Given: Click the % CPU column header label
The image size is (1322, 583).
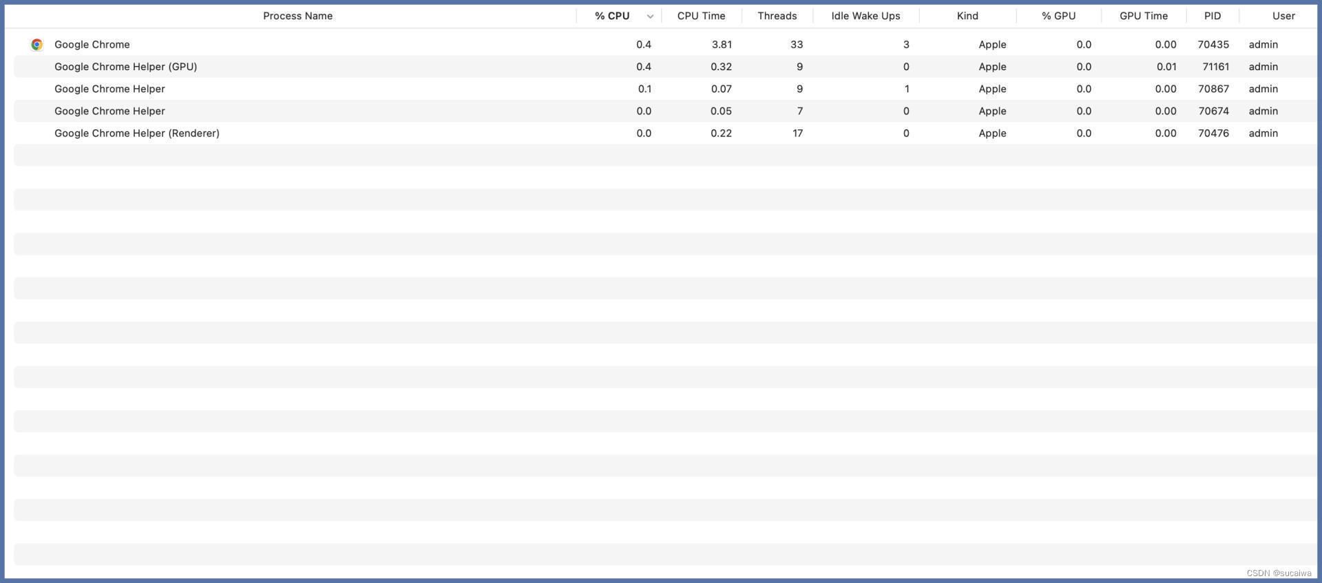Looking at the screenshot, I should [612, 16].
